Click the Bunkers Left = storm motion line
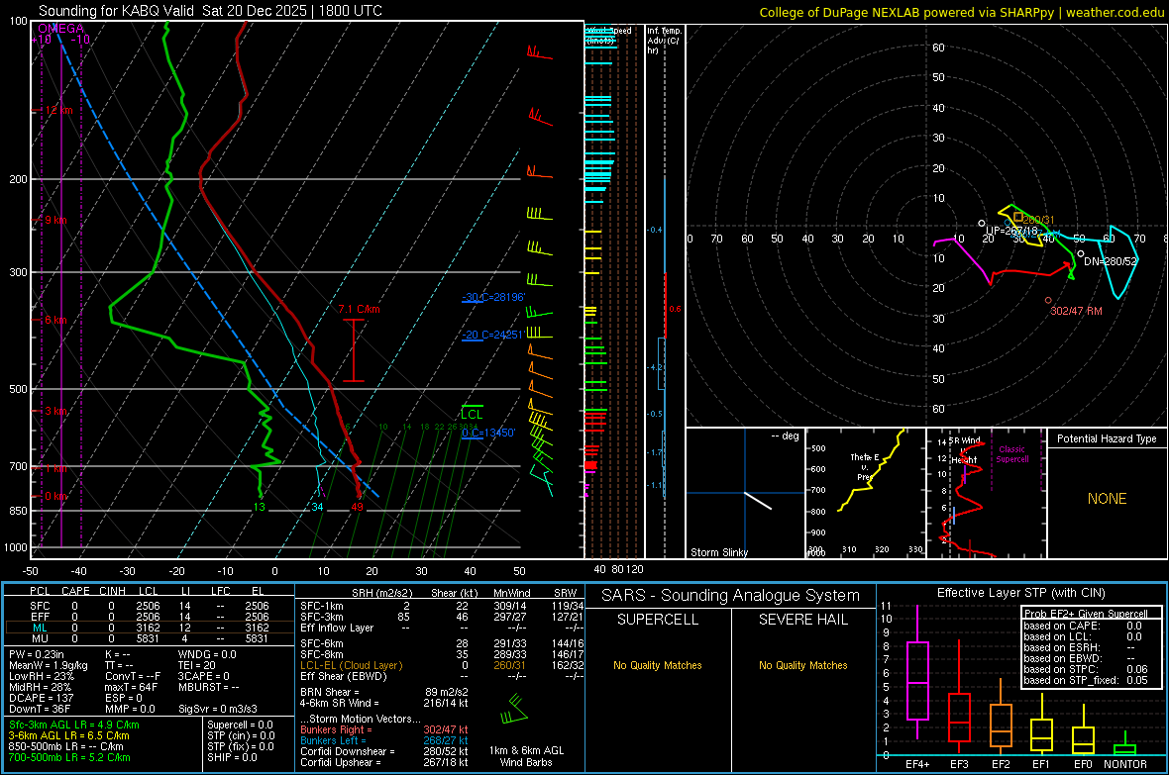The height and width of the screenshot is (775, 1169). 384,740
